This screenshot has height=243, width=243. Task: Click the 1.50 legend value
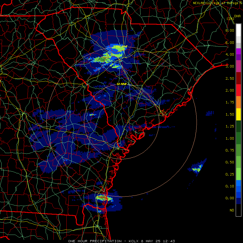pos(230,114)
